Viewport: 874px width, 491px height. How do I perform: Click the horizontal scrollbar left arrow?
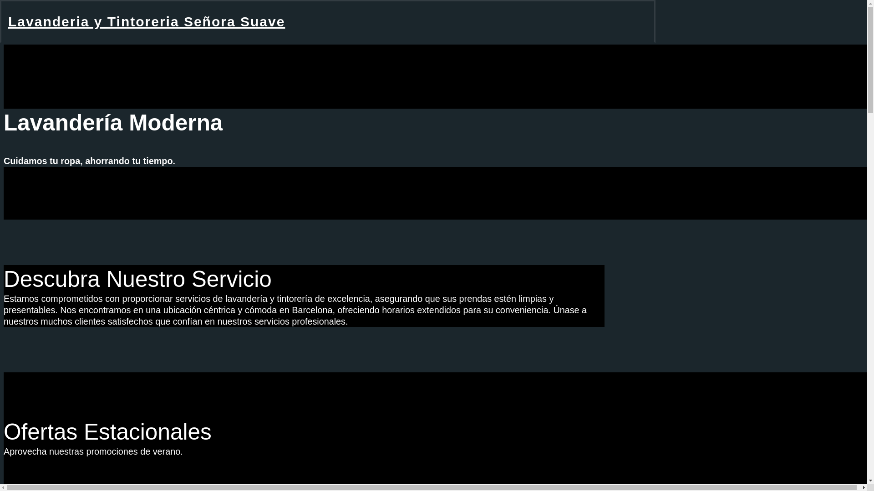3,488
